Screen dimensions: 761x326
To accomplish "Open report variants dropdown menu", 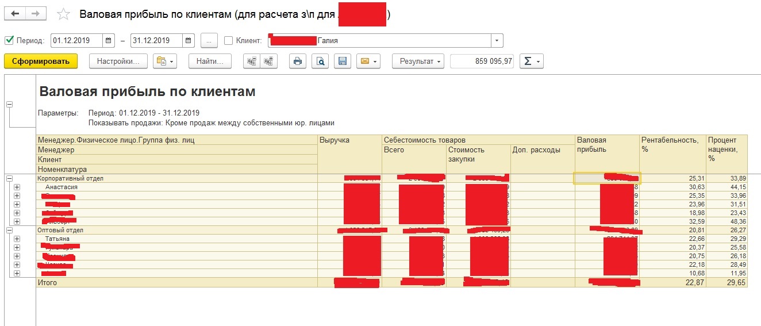I will click(x=165, y=62).
